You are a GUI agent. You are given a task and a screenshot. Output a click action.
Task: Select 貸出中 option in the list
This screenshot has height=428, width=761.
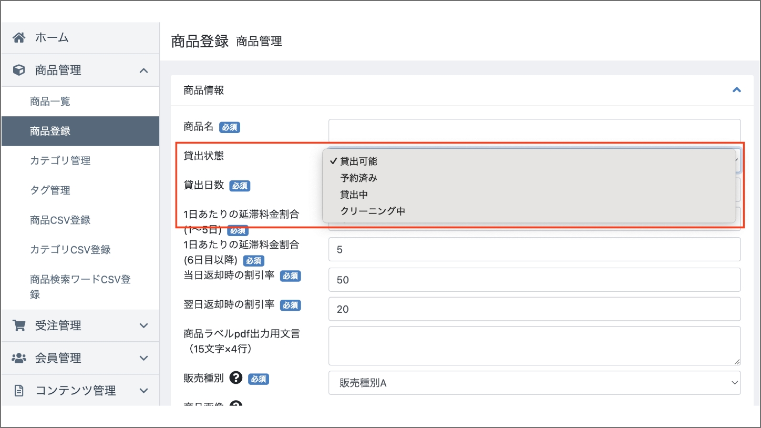(x=354, y=195)
